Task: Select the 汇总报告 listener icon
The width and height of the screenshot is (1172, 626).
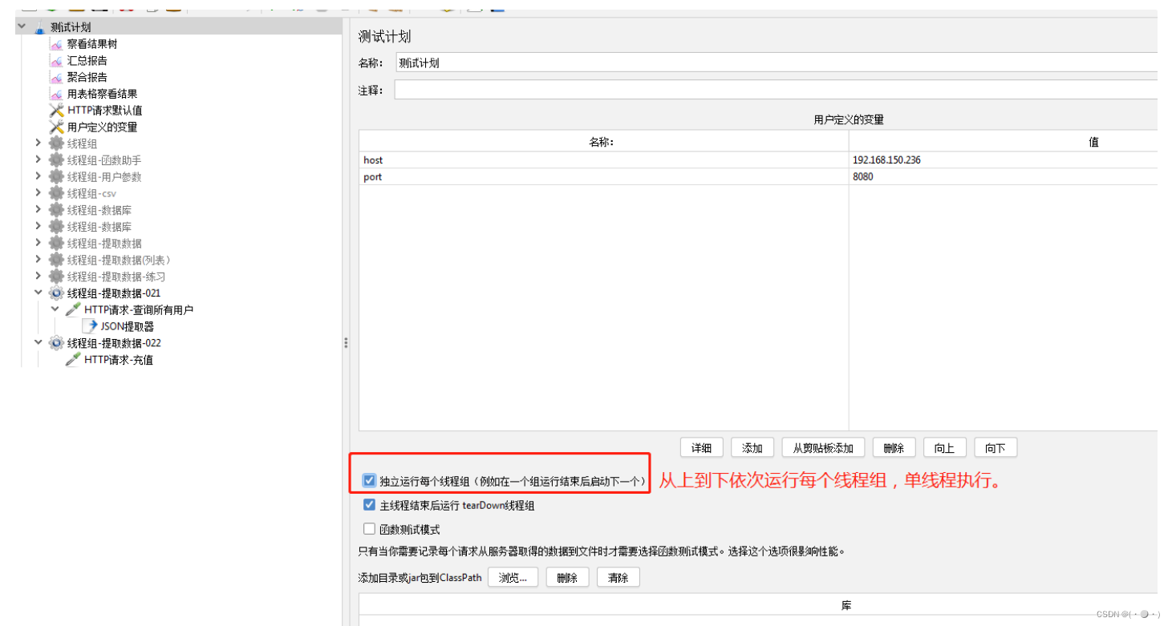Action: click(56, 61)
